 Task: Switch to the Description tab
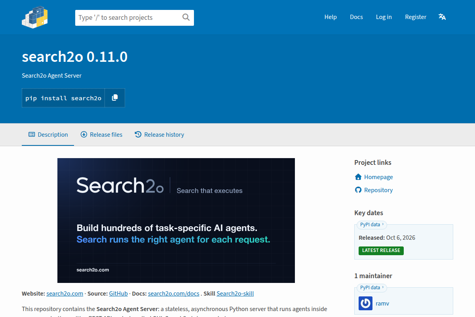(48, 135)
